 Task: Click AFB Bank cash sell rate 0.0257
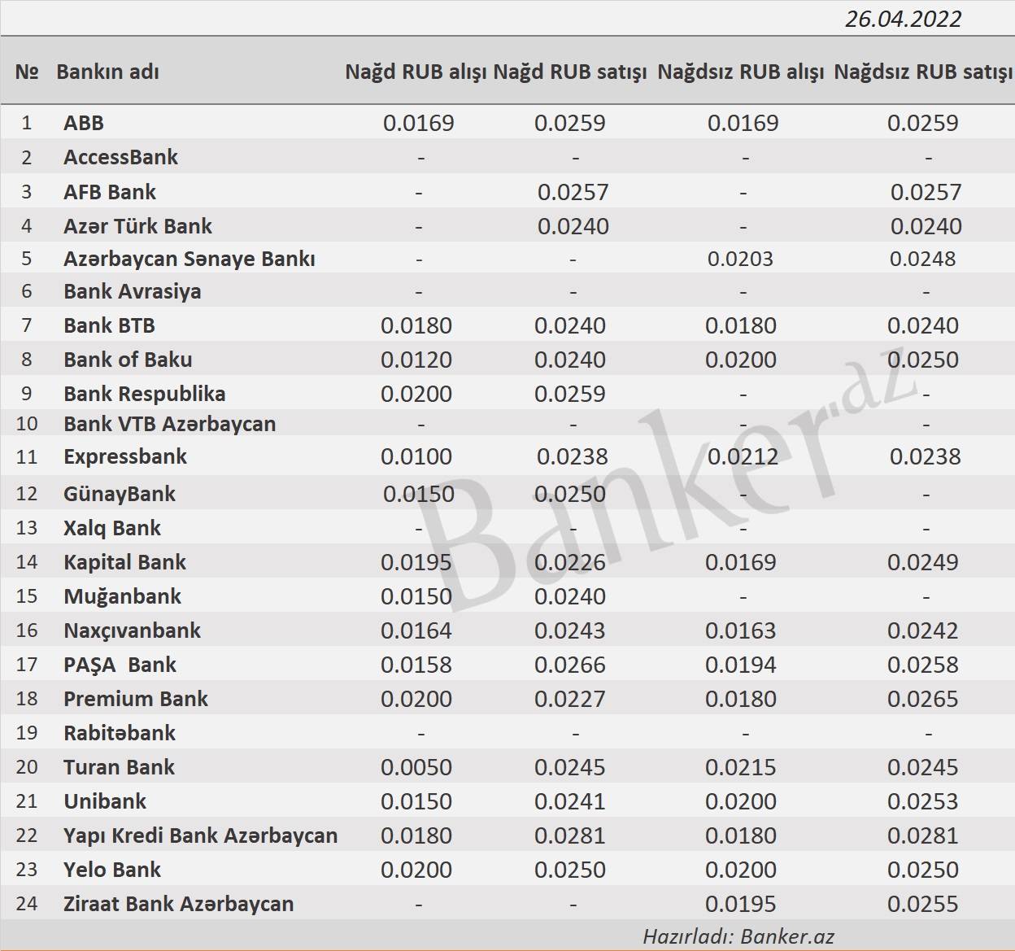coord(573,192)
